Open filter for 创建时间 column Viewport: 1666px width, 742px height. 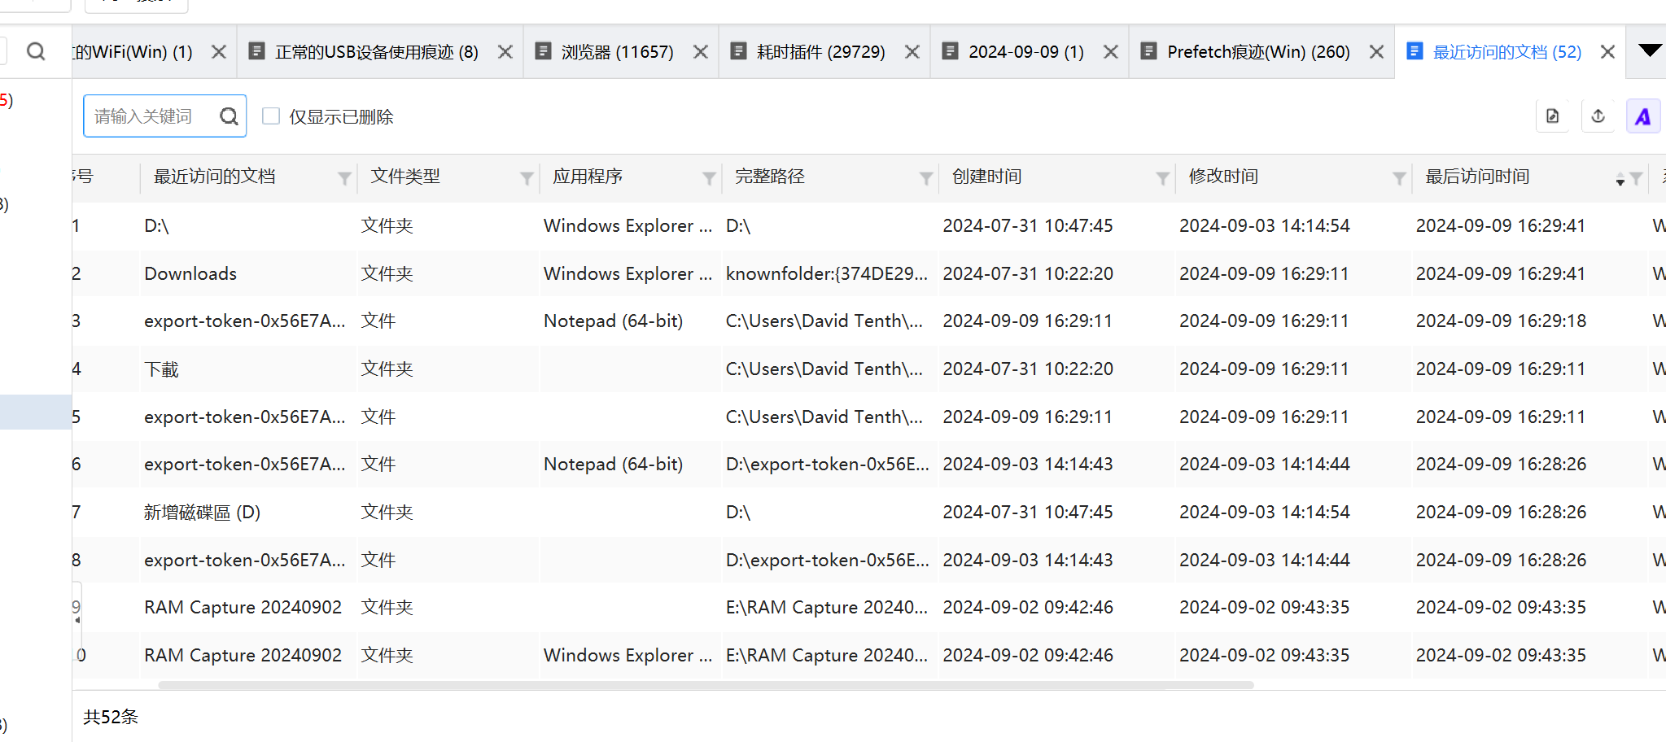[1163, 178]
